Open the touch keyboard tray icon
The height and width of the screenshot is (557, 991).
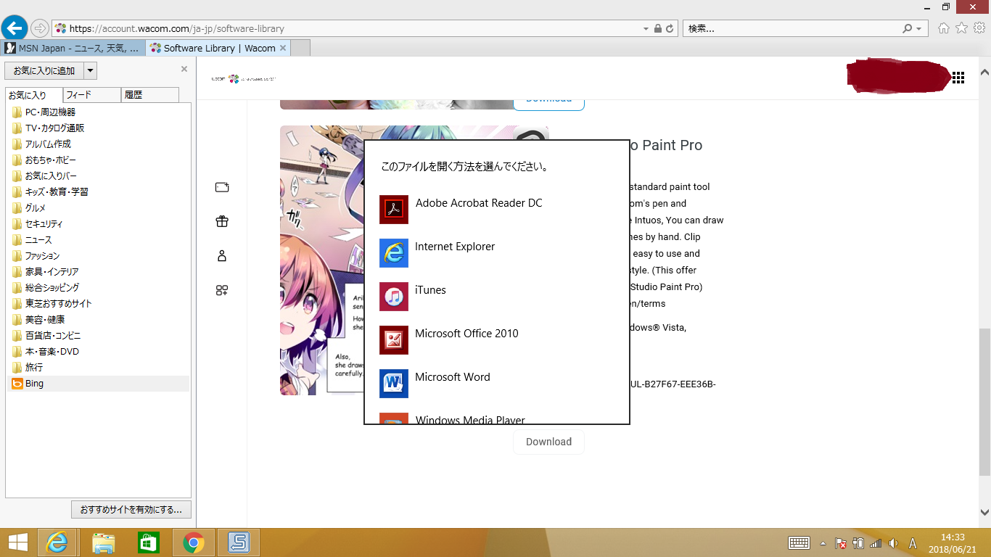point(799,543)
